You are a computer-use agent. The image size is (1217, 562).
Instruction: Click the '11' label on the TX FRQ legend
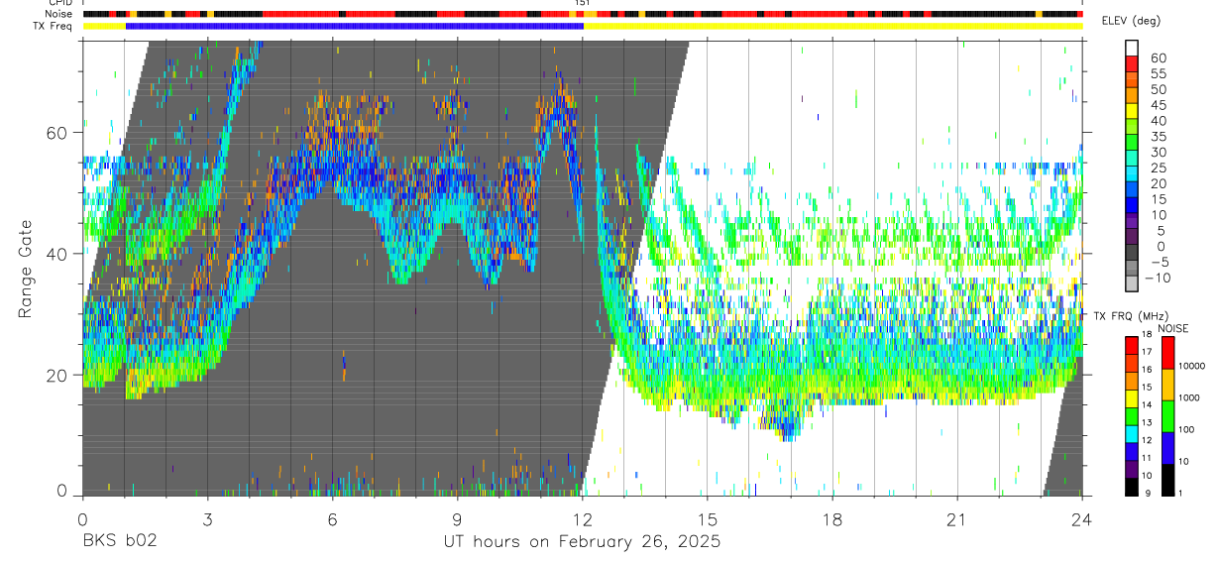(1147, 460)
